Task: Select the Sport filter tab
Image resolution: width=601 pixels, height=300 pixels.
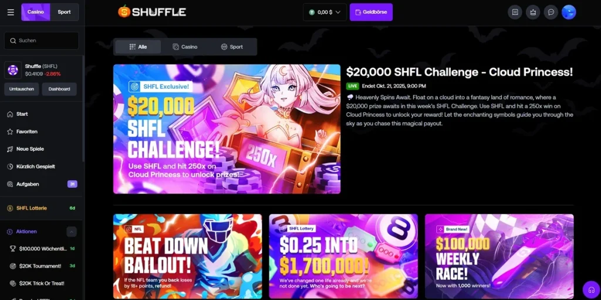Action: click(x=232, y=47)
